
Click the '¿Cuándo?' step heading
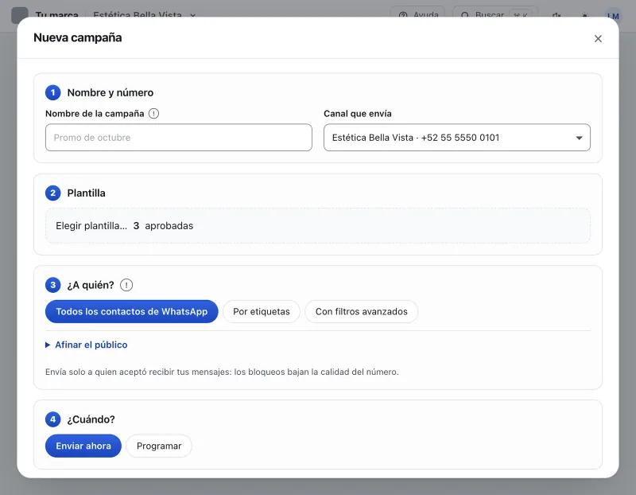pos(91,419)
